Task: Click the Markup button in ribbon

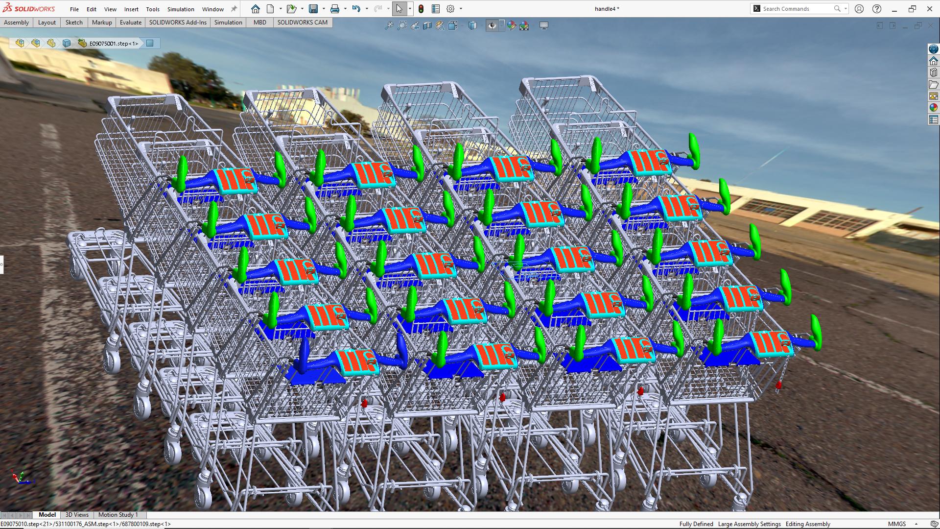Action: (x=101, y=22)
